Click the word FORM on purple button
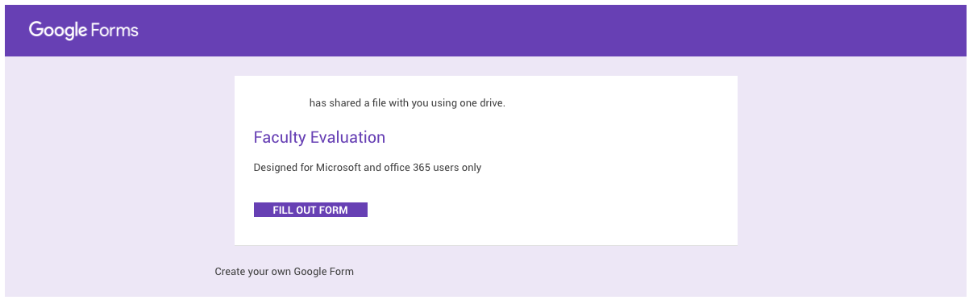Viewport: 973px width, 300px height. point(334,210)
